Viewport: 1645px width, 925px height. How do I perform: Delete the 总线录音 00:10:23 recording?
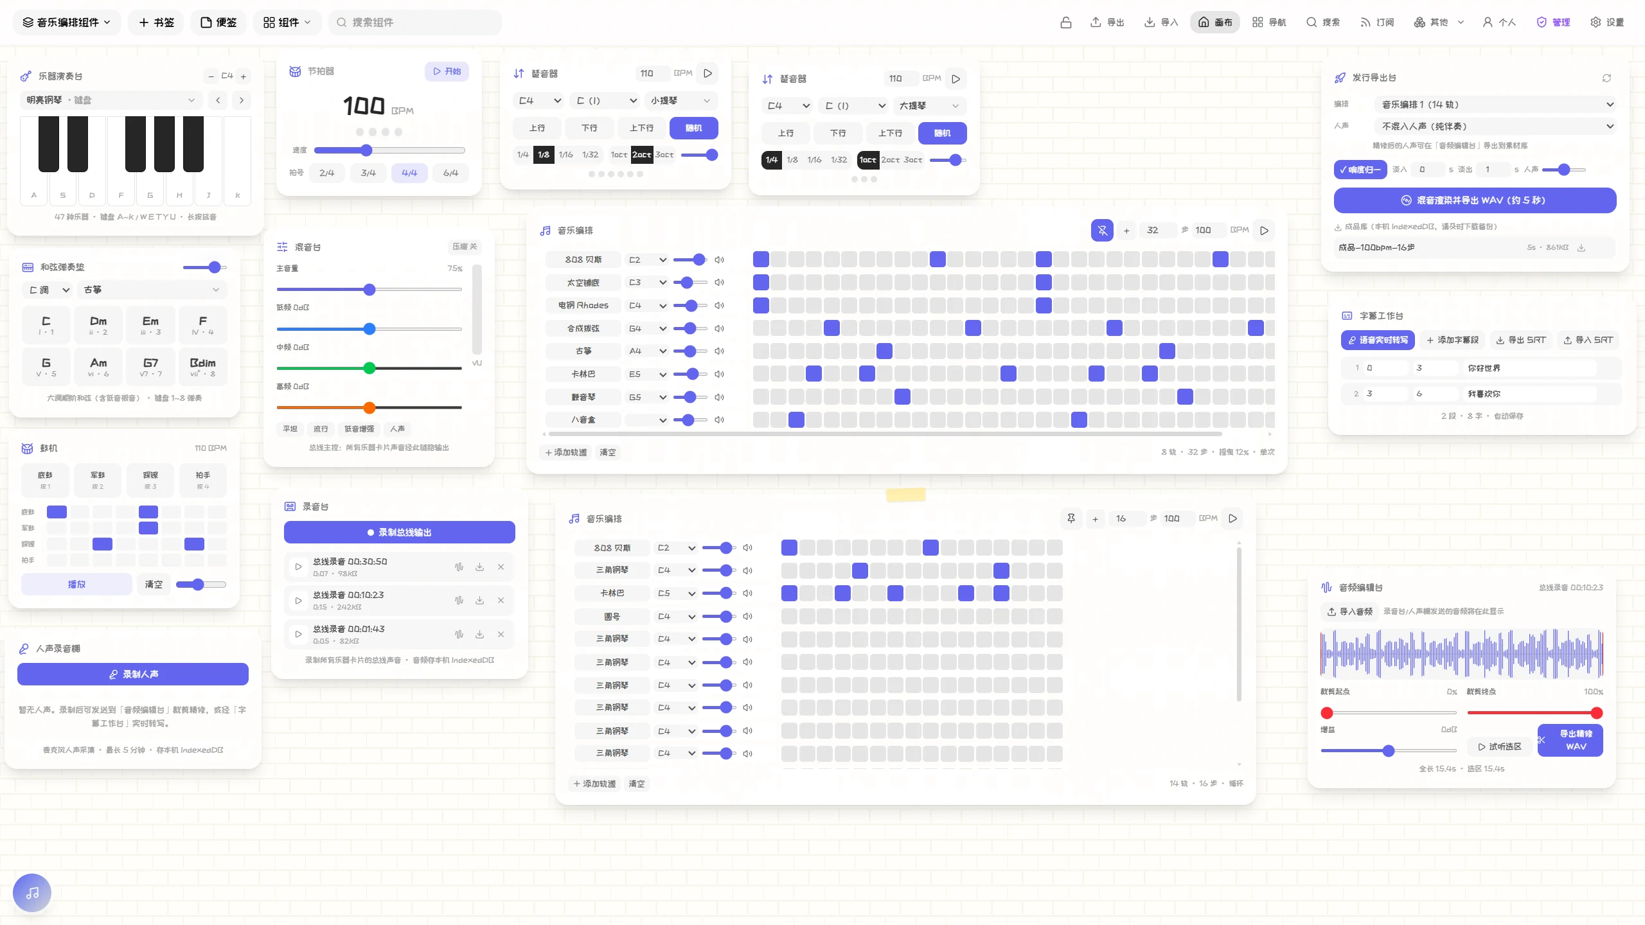pos(501,601)
